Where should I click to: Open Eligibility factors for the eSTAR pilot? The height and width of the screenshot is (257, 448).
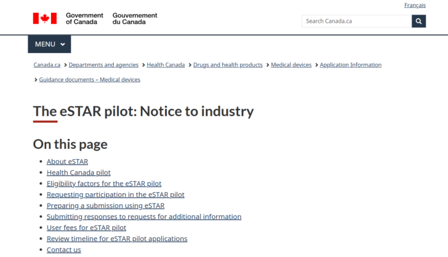pos(104,184)
